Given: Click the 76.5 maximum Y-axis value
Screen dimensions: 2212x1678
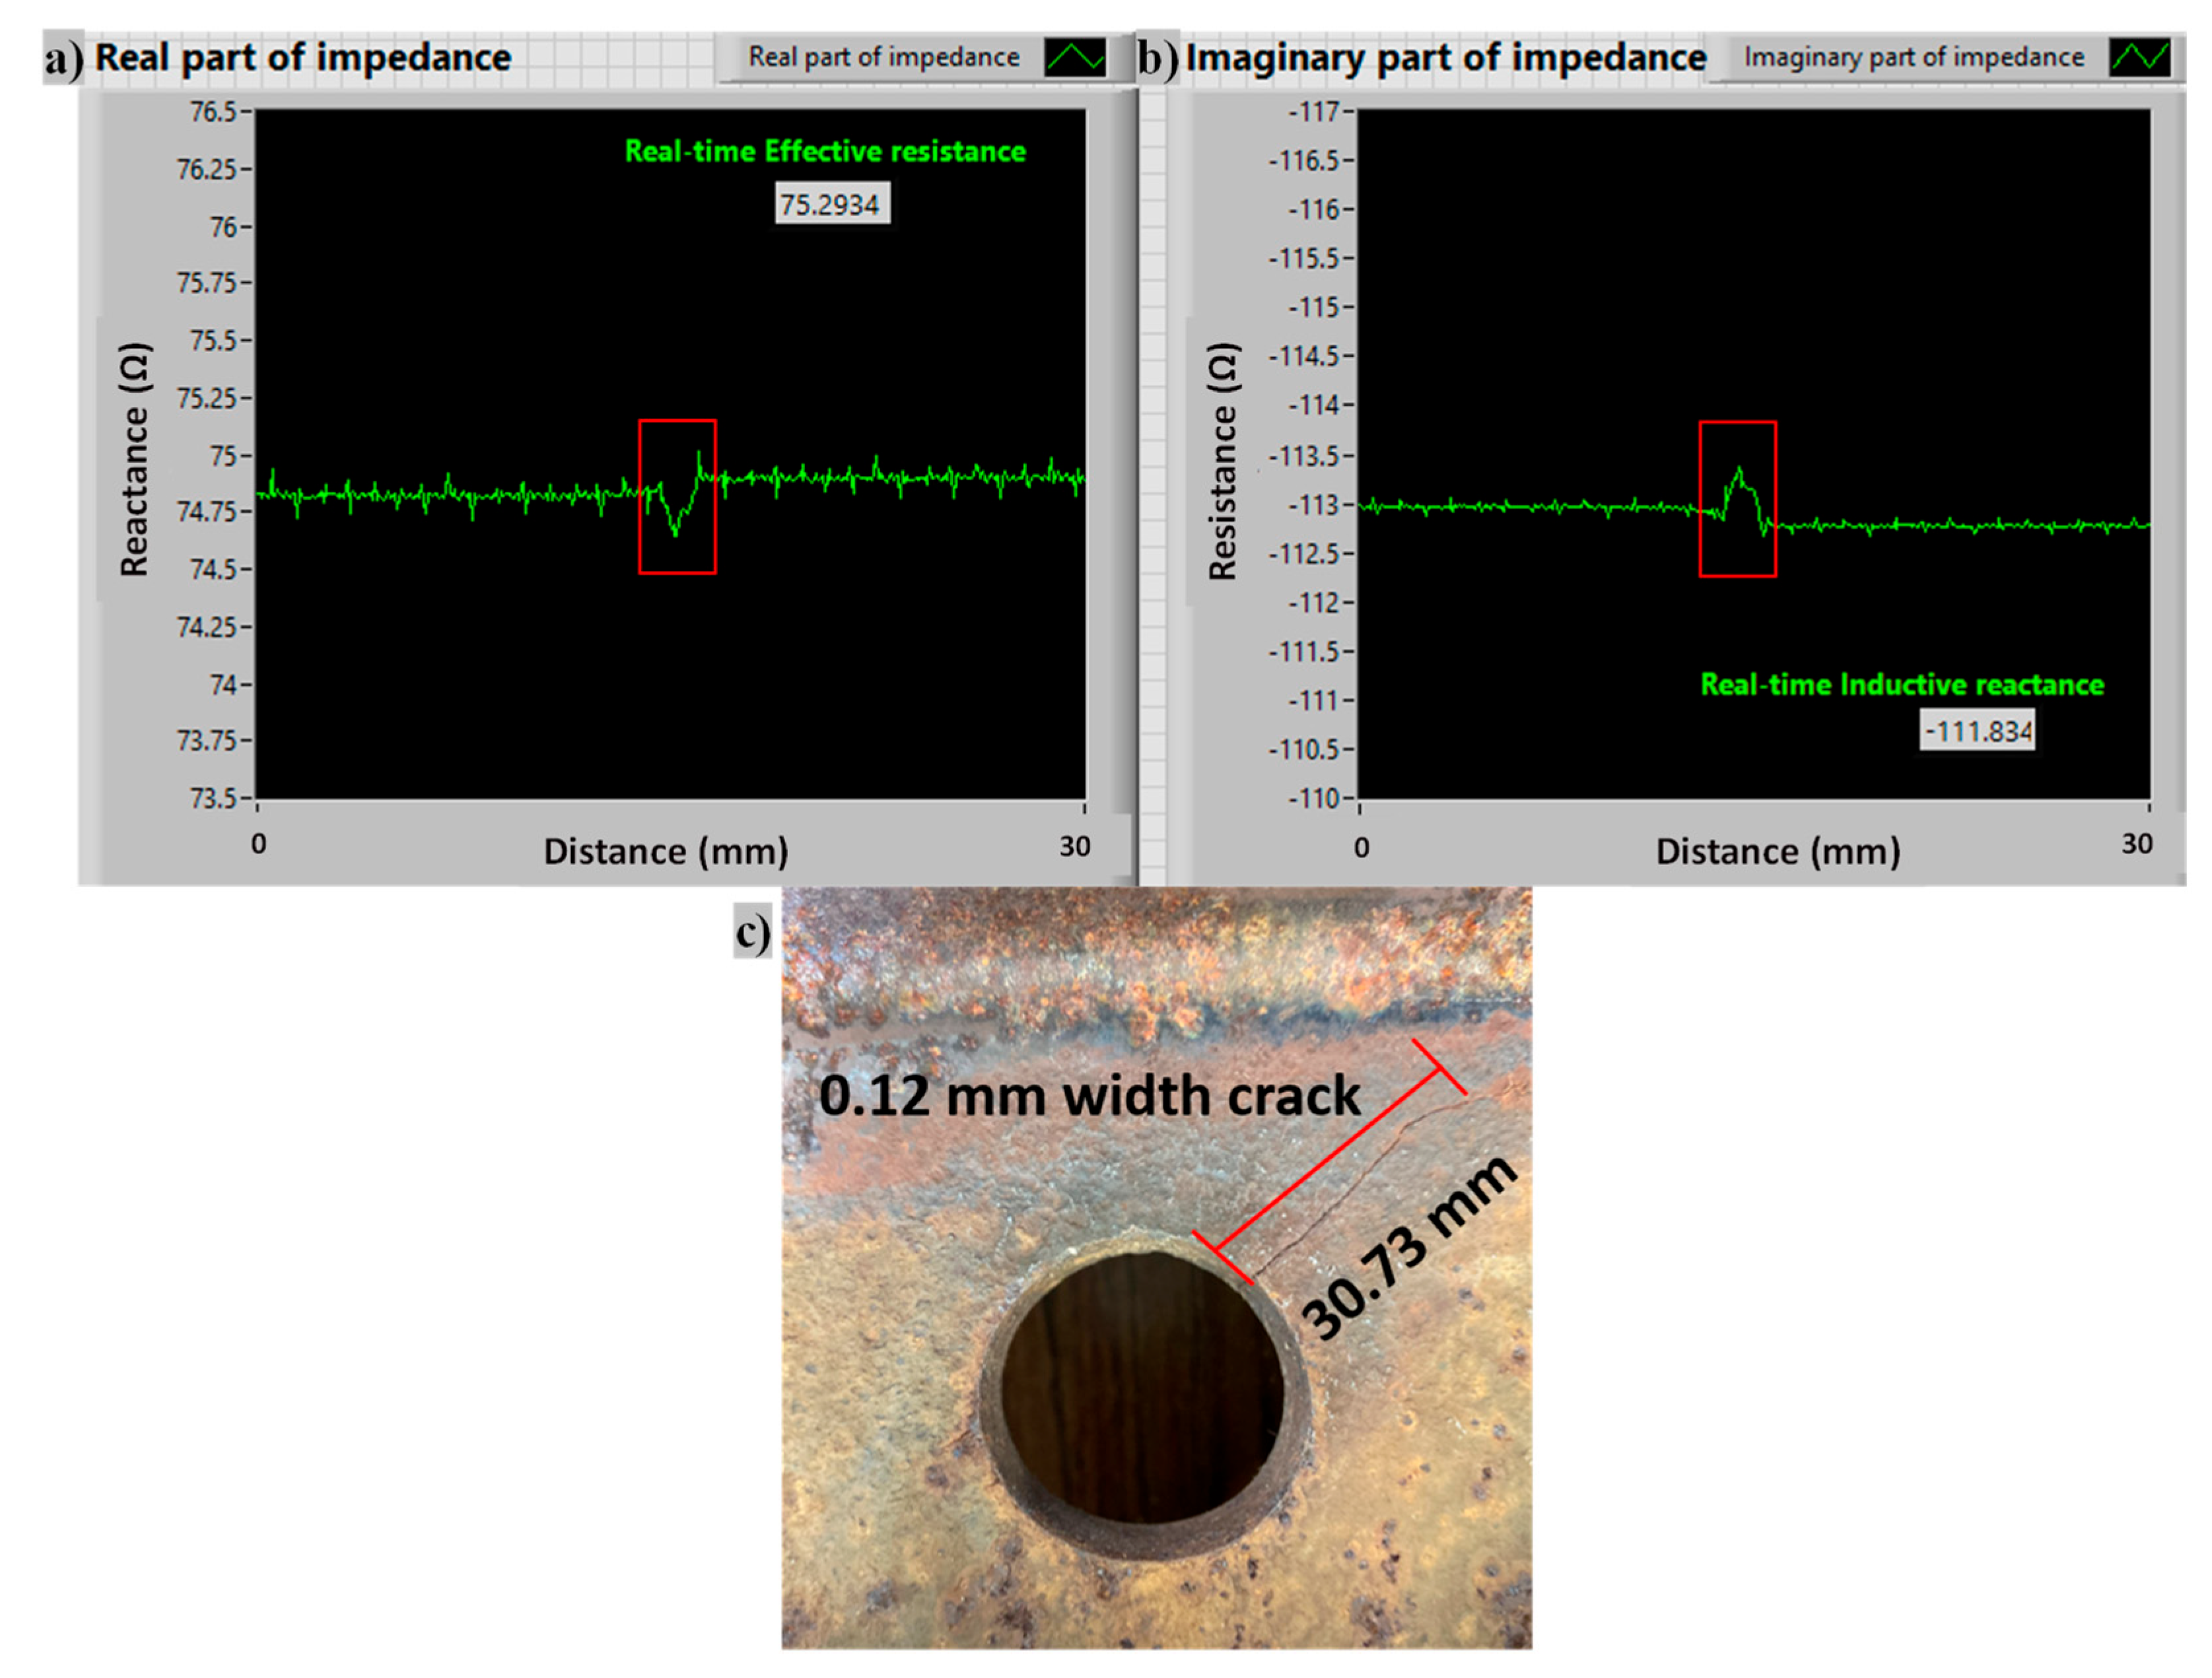Looking at the screenshot, I should click(x=212, y=112).
